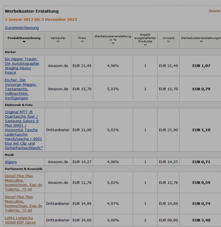Click the Umsatz column sort arrow
The width and height of the screenshot is (221, 227).
click(x=168, y=42)
